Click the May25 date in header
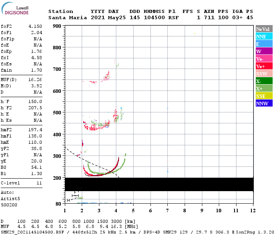 click(x=117, y=18)
